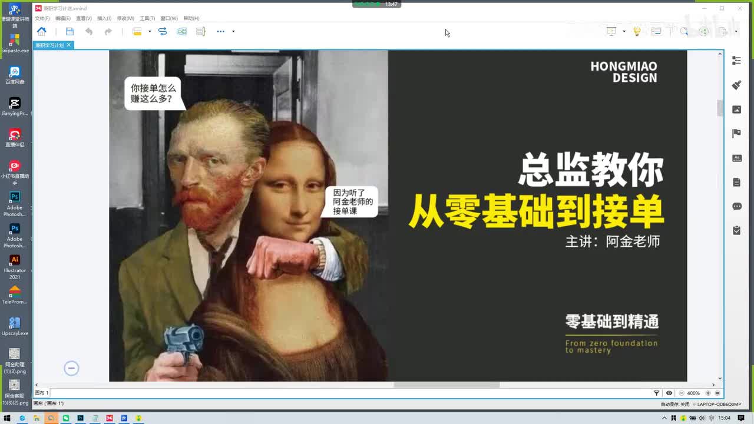The width and height of the screenshot is (754, 424).
Task: Click the Redo arrow icon
Action: [108, 31]
